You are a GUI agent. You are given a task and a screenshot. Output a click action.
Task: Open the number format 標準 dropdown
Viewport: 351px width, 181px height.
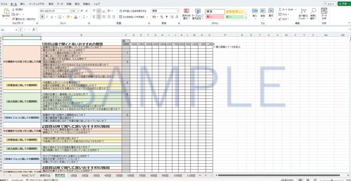178,11
